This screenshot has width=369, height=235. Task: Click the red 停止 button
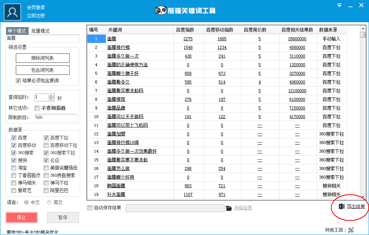tap(21, 217)
